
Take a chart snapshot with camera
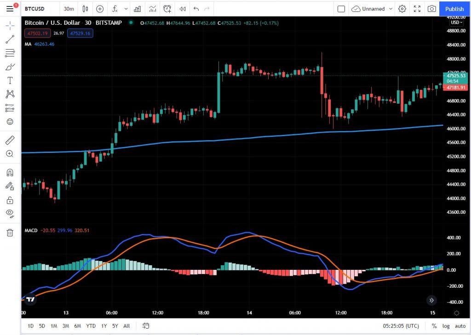[x=431, y=9]
